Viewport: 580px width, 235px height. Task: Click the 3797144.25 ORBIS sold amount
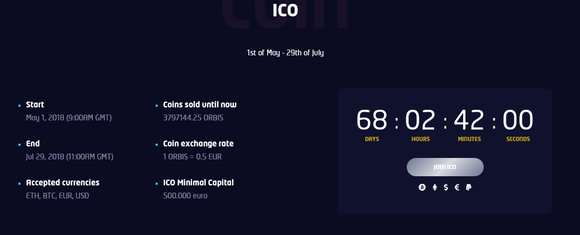point(193,117)
